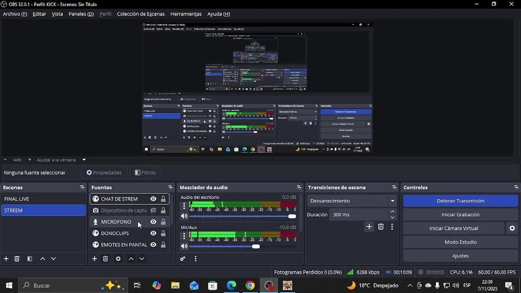This screenshot has width=521, height=293.
Task: Undock the Escenas panel
Action: (82, 188)
